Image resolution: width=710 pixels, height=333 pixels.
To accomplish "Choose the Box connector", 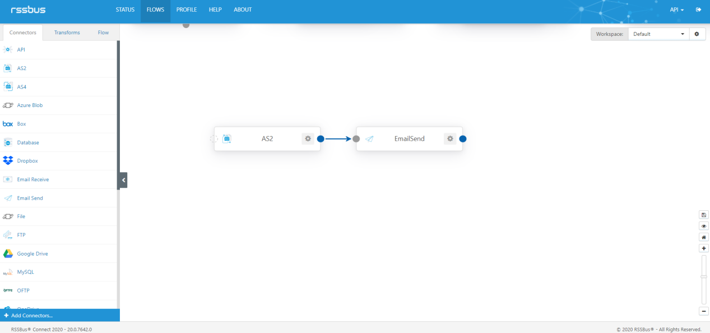I will click(x=58, y=124).
